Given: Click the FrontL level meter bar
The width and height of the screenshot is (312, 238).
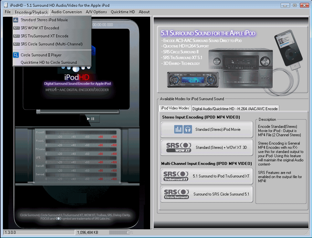Looking at the screenshot, I should click(81, 141).
